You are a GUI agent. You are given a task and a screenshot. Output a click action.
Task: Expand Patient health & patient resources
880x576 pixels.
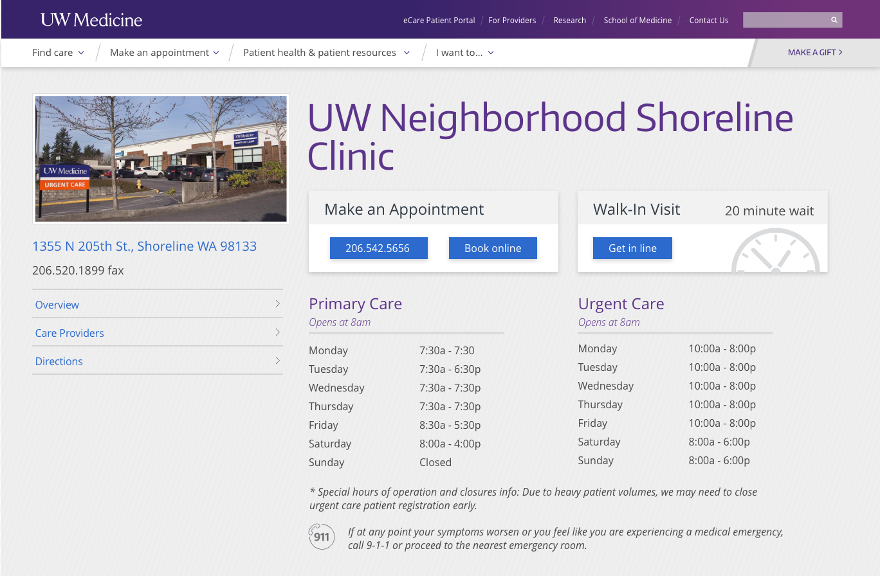click(326, 53)
